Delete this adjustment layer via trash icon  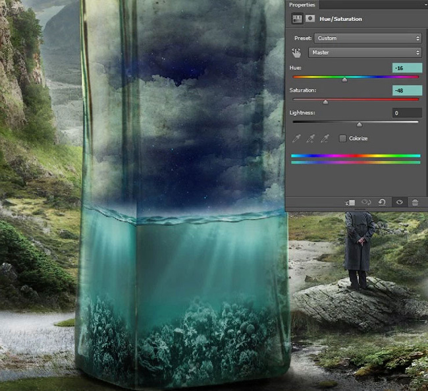click(415, 202)
